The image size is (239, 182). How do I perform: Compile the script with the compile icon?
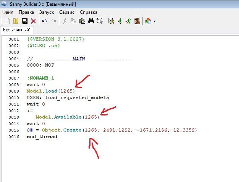tap(111, 21)
